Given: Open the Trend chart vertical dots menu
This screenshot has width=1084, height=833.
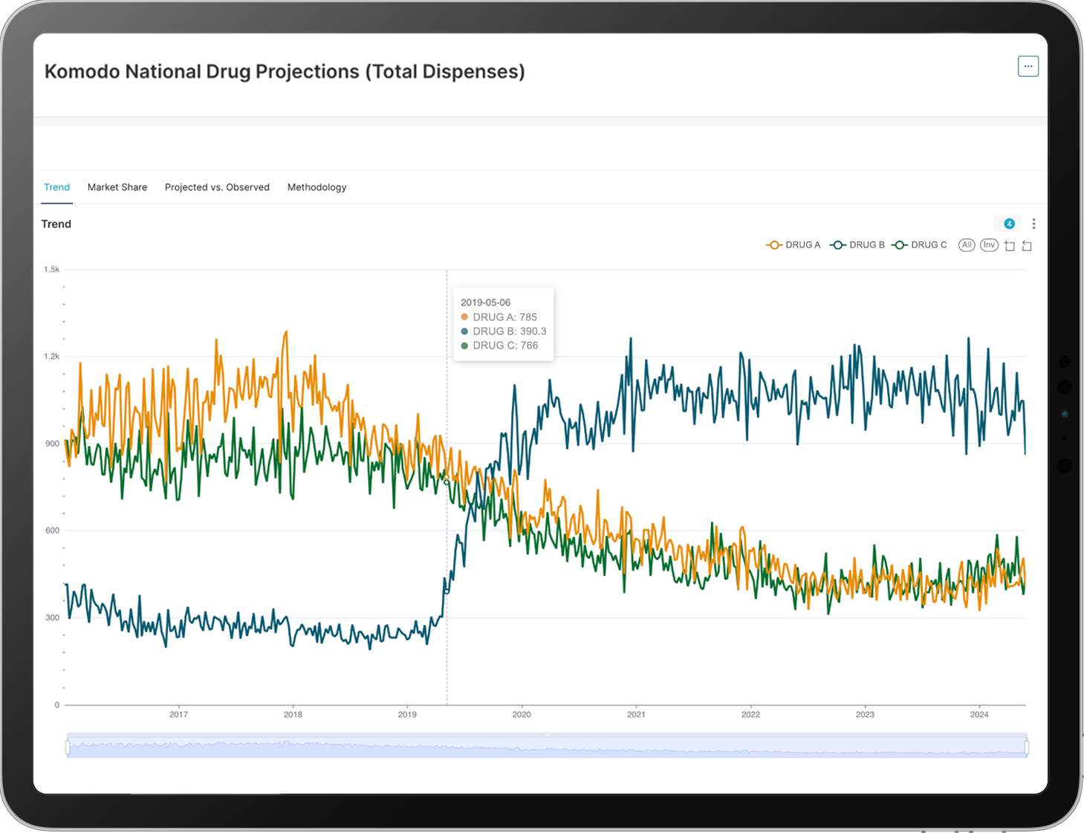Looking at the screenshot, I should click(x=1033, y=224).
